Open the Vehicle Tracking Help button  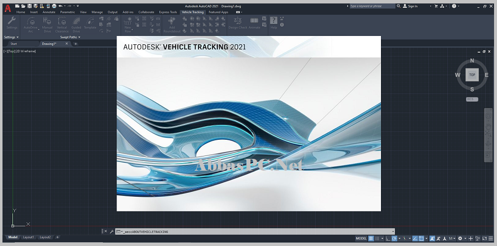pos(273,23)
